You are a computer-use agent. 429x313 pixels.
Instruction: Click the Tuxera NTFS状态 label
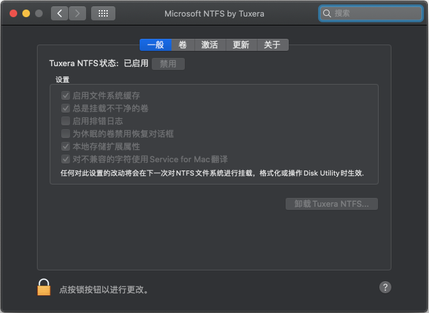click(84, 64)
